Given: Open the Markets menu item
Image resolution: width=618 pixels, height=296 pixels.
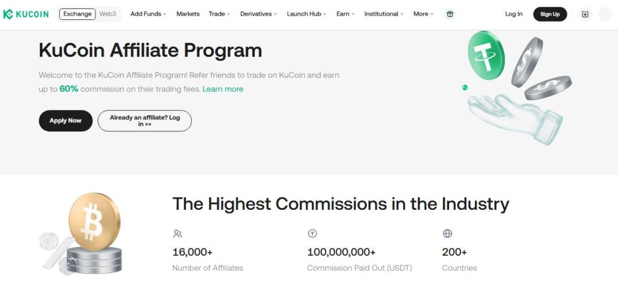Looking at the screenshot, I should coord(188,14).
